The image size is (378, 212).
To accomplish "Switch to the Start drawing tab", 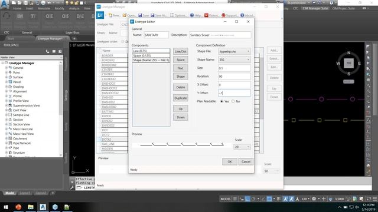I will point(11,38).
